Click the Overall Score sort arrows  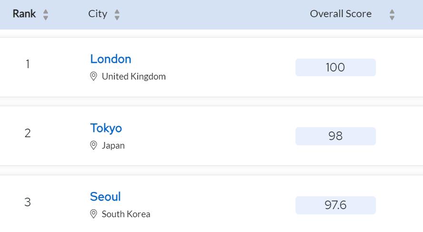392,14
